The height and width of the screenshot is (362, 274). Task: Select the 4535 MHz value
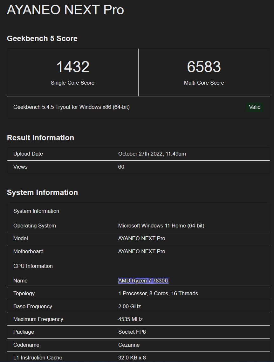130,319
